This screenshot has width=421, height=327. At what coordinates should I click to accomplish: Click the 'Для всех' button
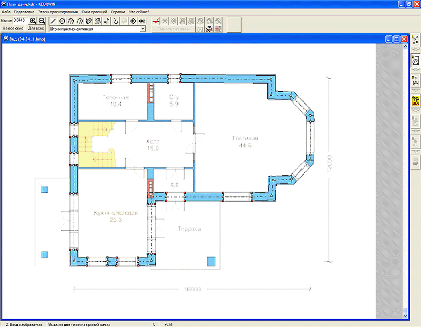pyautogui.click(x=36, y=28)
